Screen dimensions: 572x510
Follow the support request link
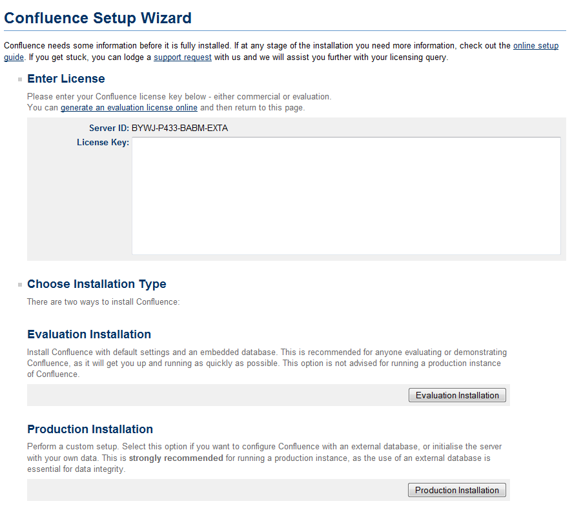182,57
